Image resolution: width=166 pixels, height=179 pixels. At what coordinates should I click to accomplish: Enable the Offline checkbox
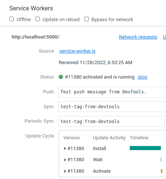[11, 19]
